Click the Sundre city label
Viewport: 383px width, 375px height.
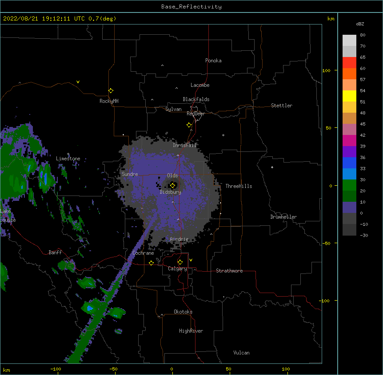click(x=130, y=174)
